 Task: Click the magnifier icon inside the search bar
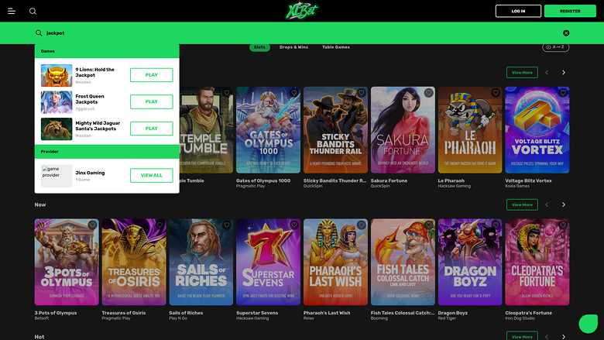coord(39,33)
